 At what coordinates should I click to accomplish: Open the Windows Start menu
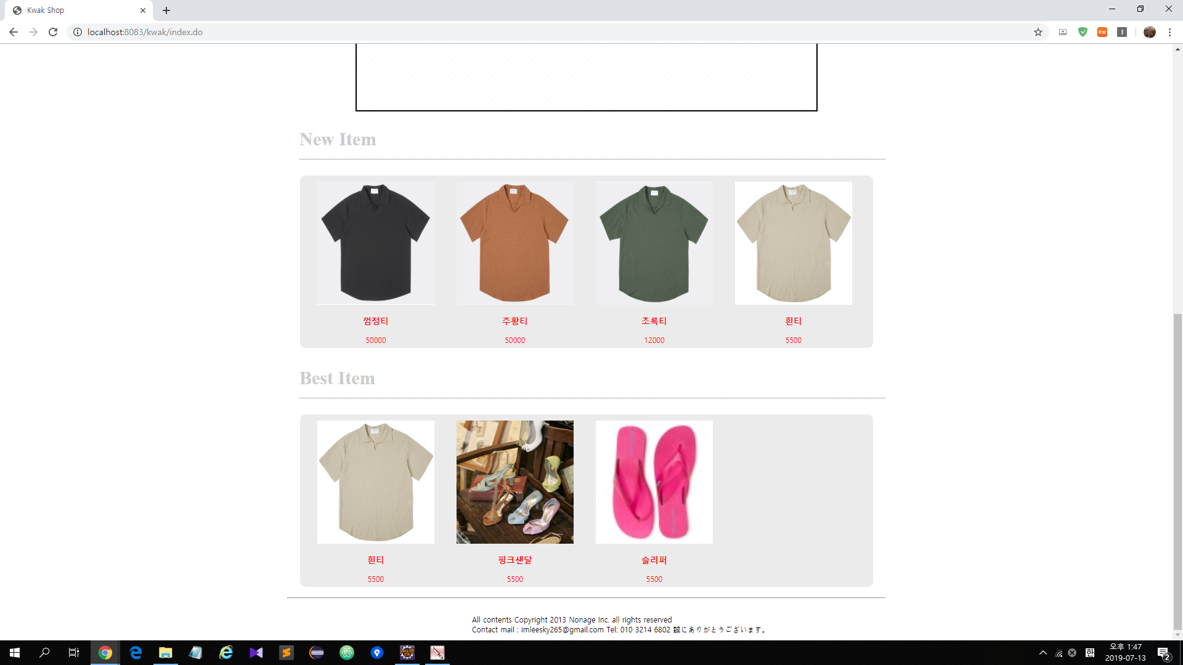(15, 653)
